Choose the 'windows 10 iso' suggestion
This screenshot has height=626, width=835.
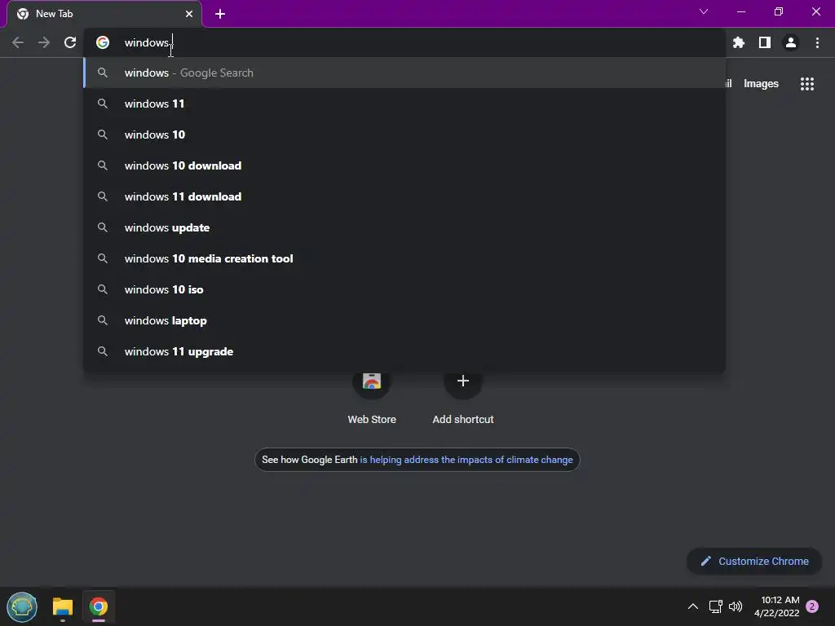click(404, 289)
